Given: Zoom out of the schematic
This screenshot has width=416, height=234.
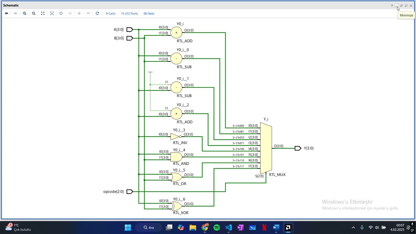Looking at the screenshot, I should click(x=33, y=13).
